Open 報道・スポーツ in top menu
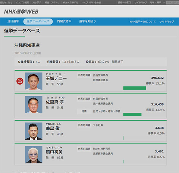Image resolution: width=179 pixels, height=173 pixels. click(x=52, y=3)
